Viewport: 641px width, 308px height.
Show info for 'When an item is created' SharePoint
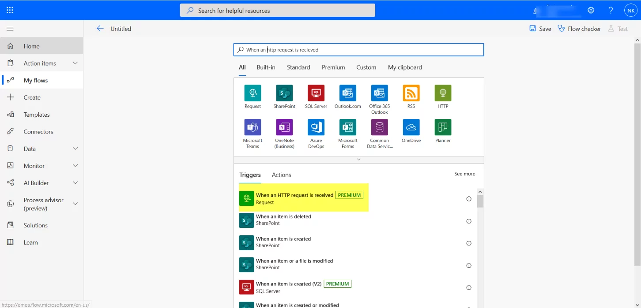click(469, 243)
